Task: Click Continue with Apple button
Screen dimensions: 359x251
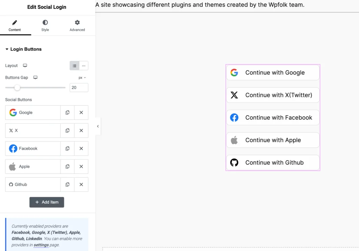Action: click(x=273, y=140)
